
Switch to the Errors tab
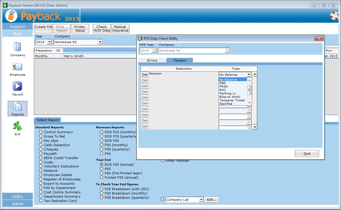[x=152, y=60]
